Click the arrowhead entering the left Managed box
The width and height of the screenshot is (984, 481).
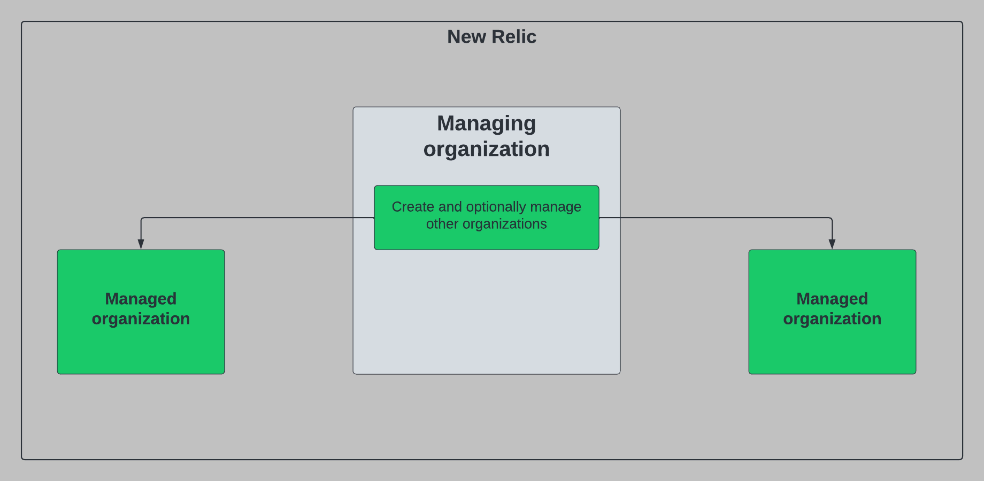tap(141, 244)
